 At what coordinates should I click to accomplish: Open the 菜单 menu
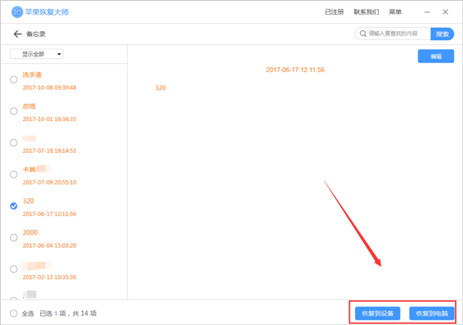(x=395, y=12)
